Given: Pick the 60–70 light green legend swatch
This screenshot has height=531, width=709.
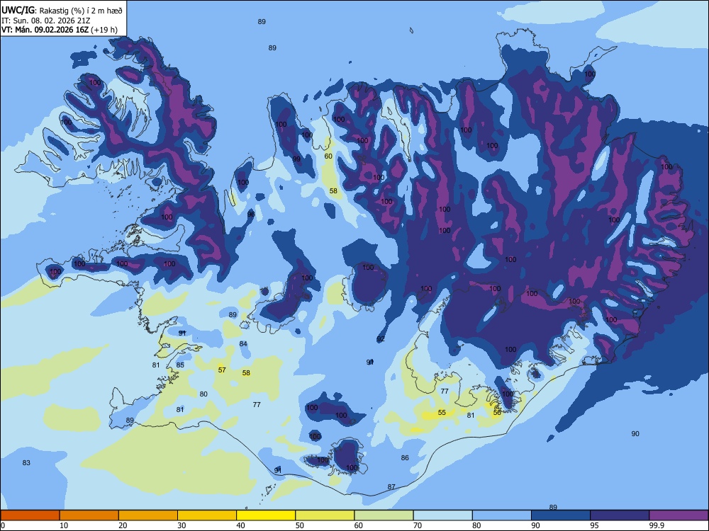Looking at the screenshot, I should (x=384, y=515).
